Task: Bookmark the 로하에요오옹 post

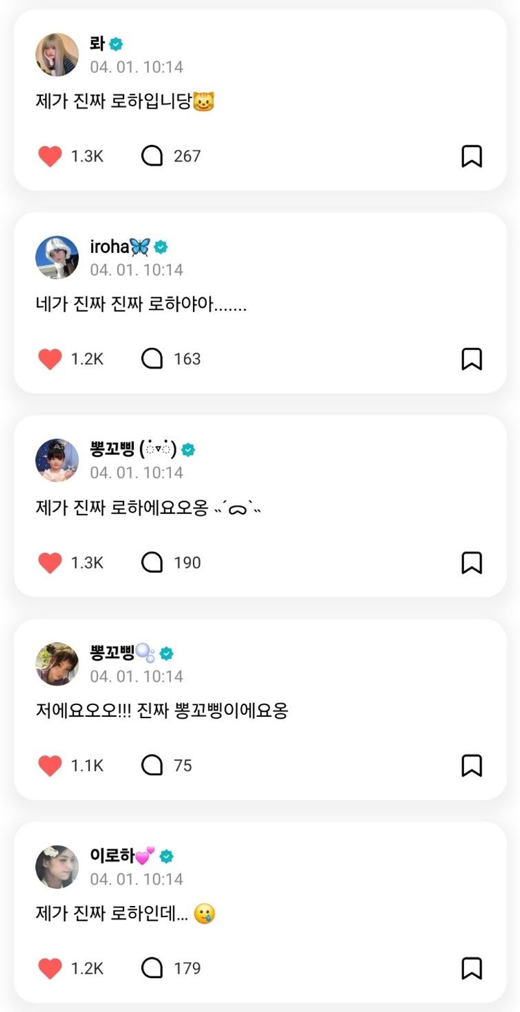Action: [x=471, y=563]
